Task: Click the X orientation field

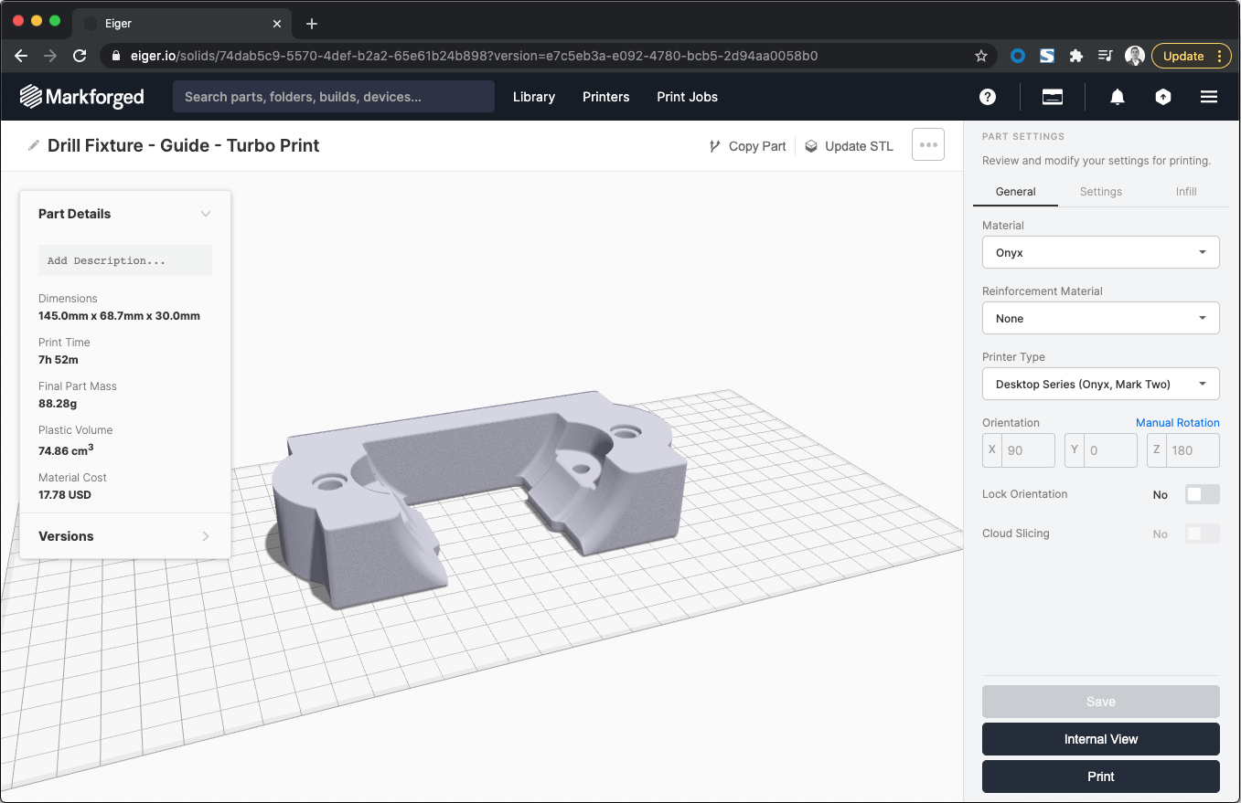Action: (1019, 450)
